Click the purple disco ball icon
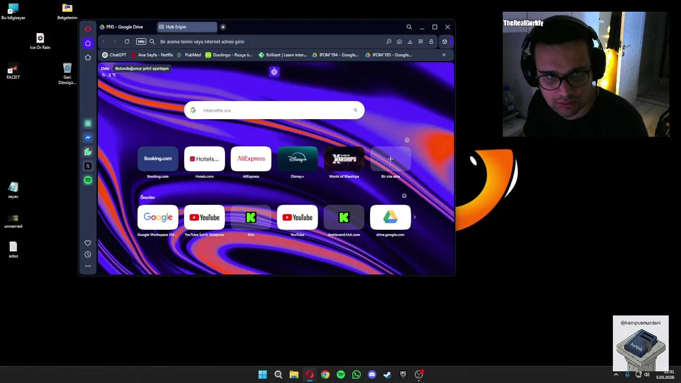The image size is (681, 383). pyautogui.click(x=274, y=72)
